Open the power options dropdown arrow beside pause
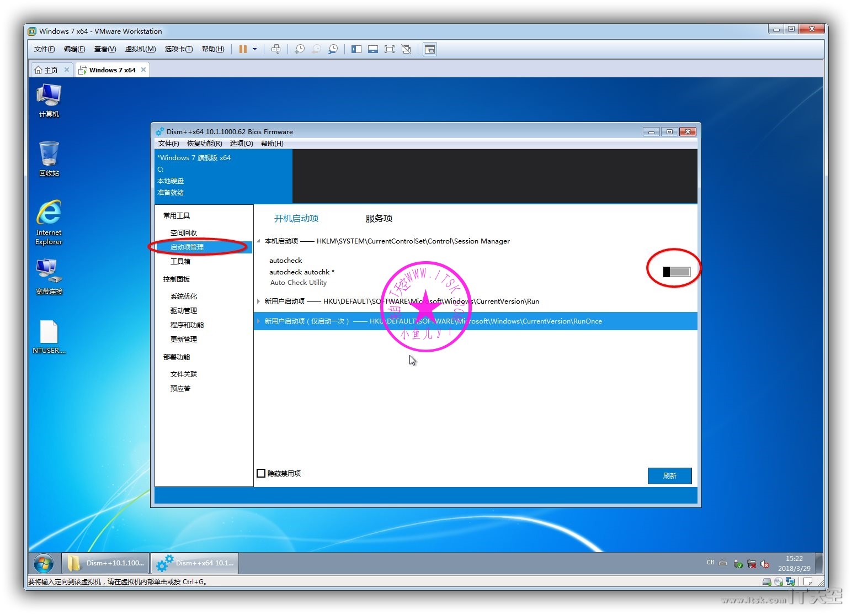The width and height of the screenshot is (852, 614). pos(254,49)
